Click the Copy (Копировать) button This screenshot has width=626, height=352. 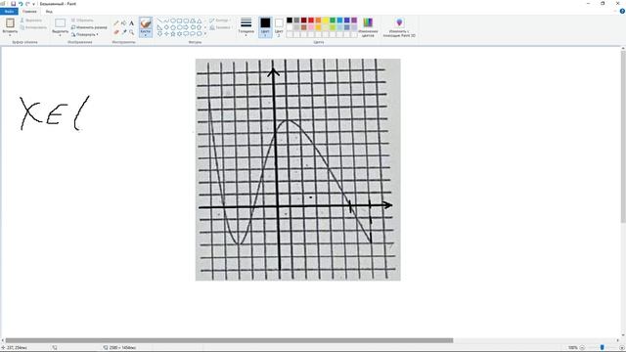pyautogui.click(x=33, y=27)
